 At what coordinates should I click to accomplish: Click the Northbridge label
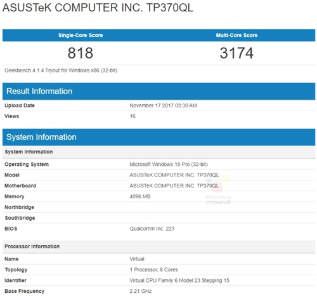pyautogui.click(x=19, y=207)
